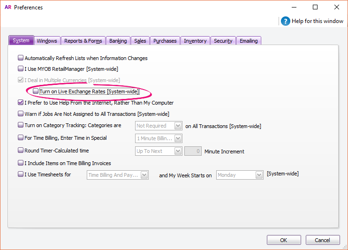
Task: Enable Turn on Live Exchange Rates checkbox
Action: point(36,91)
